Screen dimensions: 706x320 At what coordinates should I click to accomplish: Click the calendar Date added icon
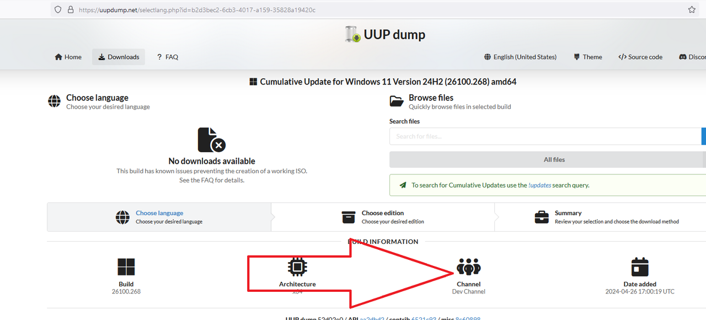pyautogui.click(x=640, y=267)
